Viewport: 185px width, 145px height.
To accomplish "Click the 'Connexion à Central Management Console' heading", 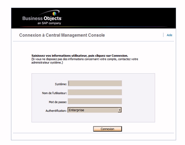I will point(62,35).
